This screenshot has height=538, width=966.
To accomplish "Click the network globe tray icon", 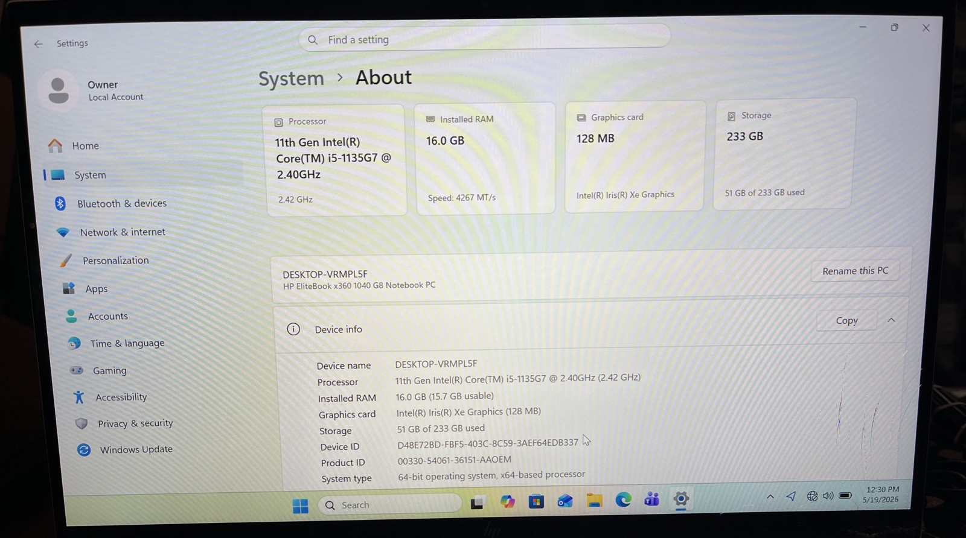I will pyautogui.click(x=813, y=496).
